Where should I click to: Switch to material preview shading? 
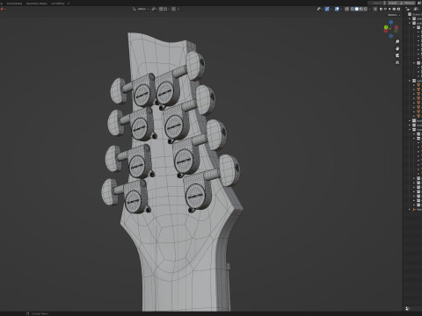361,9
